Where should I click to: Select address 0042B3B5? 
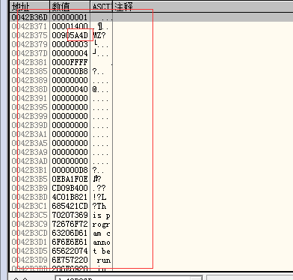pos(29,179)
